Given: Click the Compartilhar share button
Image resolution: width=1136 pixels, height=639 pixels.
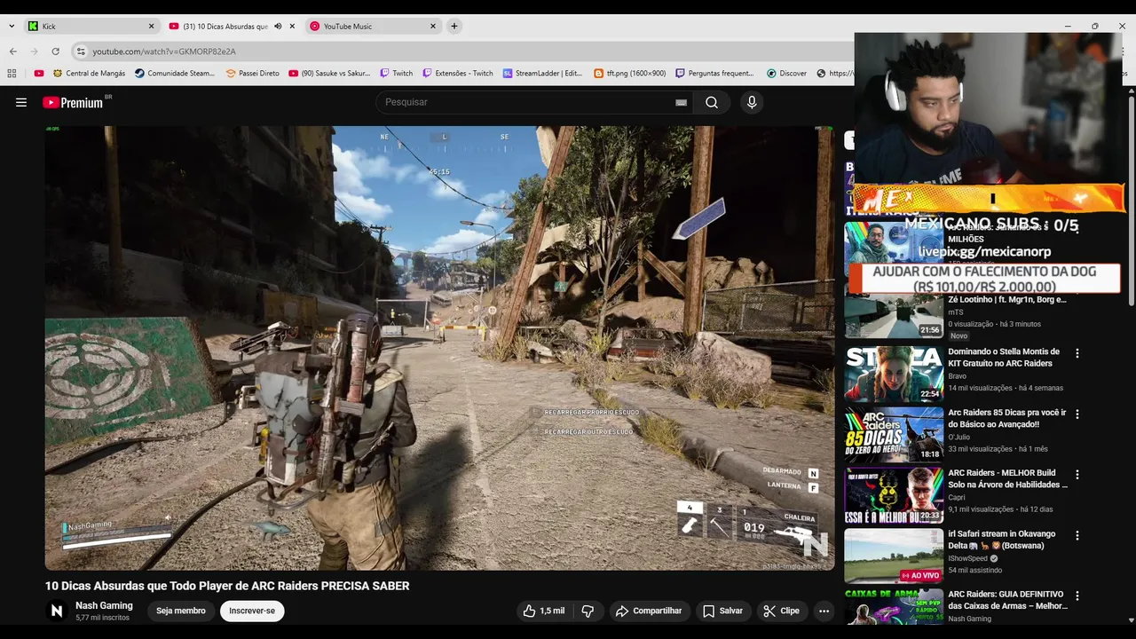Looking at the screenshot, I should [x=649, y=611].
